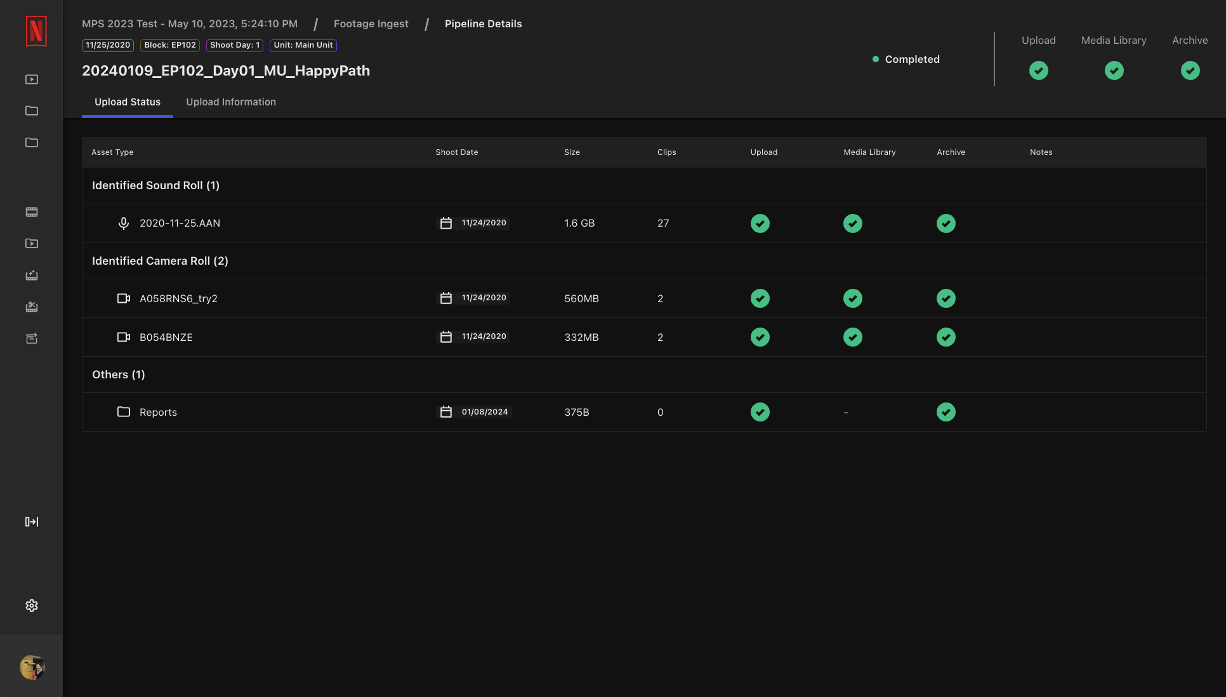Open the dailies sparkle filmstrip icon
The height and width of the screenshot is (697, 1226).
click(x=31, y=275)
